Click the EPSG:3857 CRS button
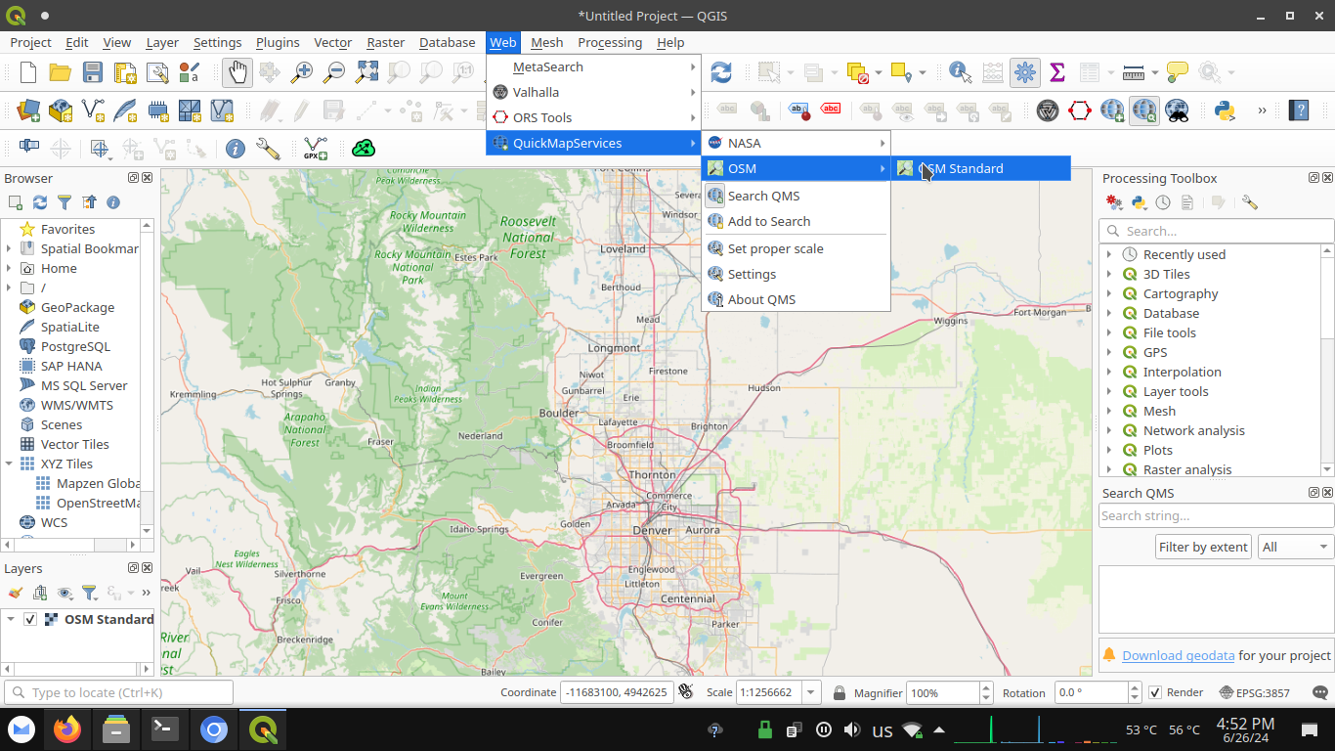This screenshot has height=751, width=1335. 1255,692
